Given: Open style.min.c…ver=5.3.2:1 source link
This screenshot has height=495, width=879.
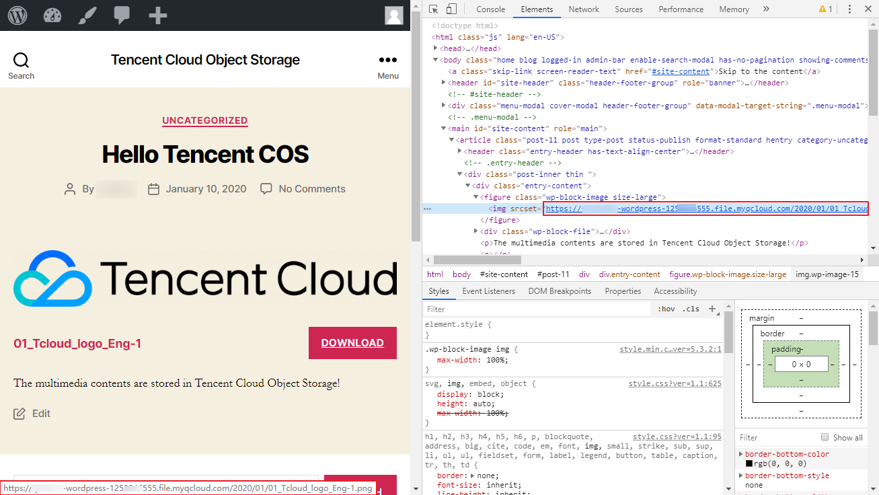Looking at the screenshot, I should coord(671,349).
